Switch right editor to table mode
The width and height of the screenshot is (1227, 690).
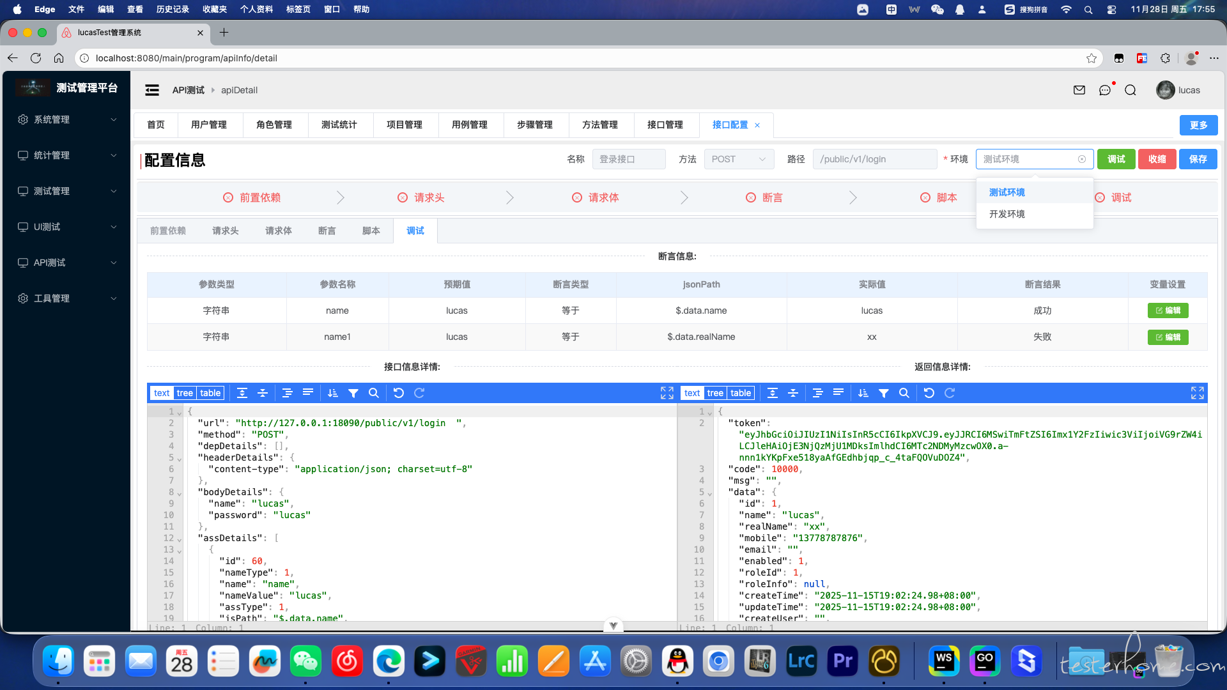741,393
